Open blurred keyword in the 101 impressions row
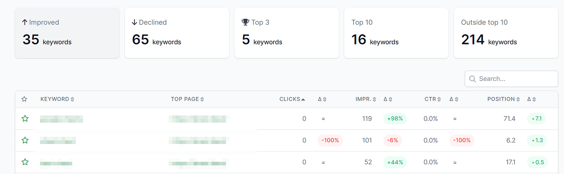Viewport: 564px width, 174px height. tap(58, 141)
